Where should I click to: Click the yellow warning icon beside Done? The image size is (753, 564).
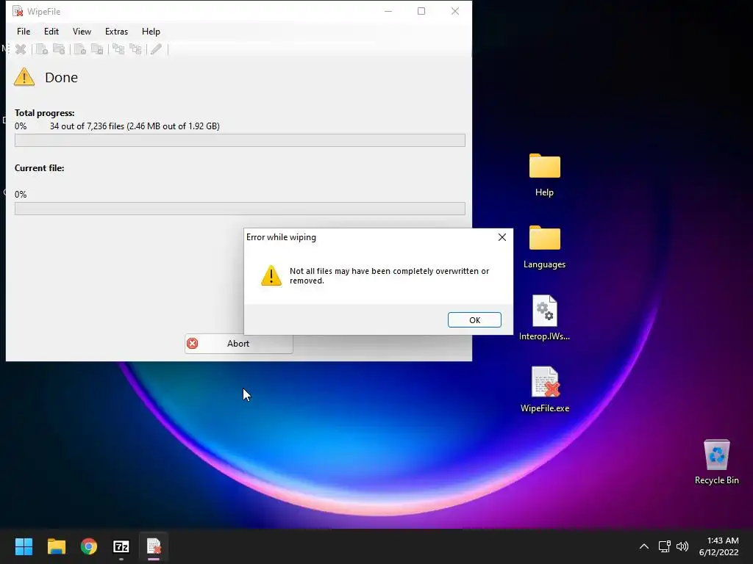pyautogui.click(x=24, y=77)
